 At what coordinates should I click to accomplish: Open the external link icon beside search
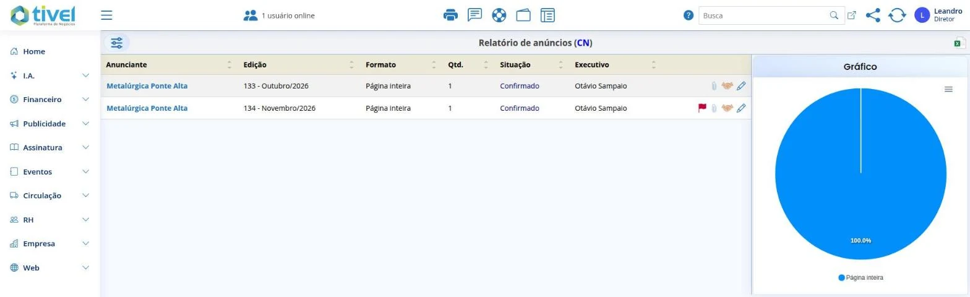(852, 15)
